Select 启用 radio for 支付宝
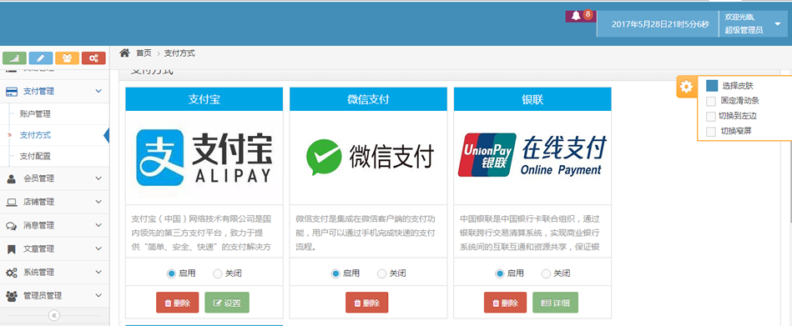The image size is (792, 326). pos(171,273)
